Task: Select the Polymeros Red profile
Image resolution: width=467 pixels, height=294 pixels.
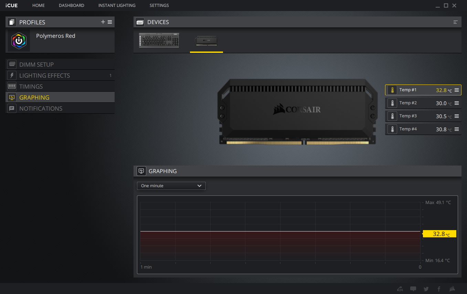Action: point(55,36)
